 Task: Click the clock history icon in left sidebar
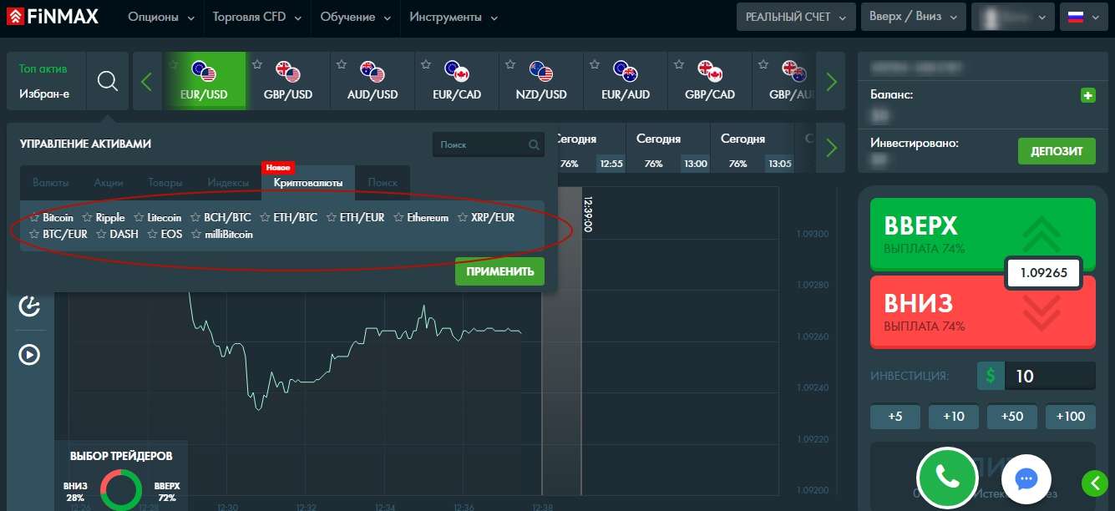(29, 306)
